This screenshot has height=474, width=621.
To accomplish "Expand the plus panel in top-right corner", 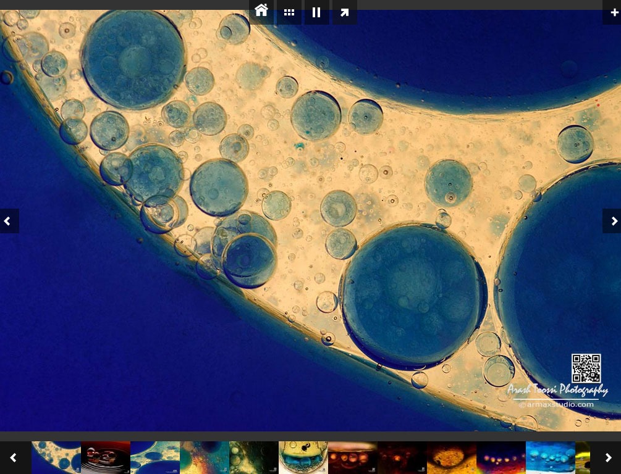I will pyautogui.click(x=612, y=12).
